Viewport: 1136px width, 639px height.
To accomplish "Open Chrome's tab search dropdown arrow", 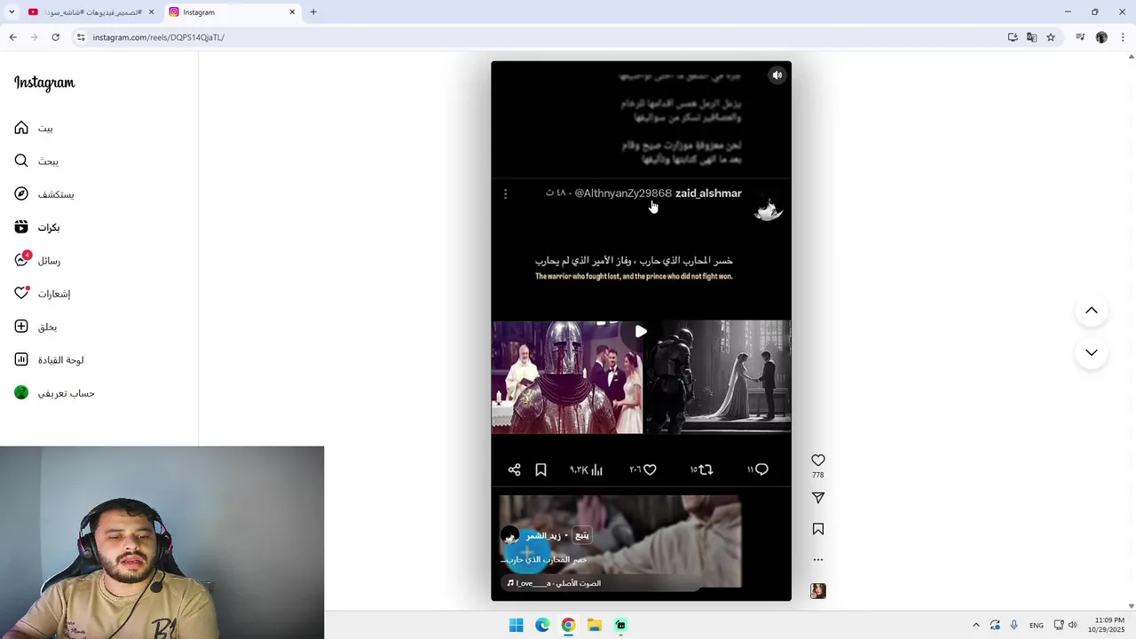I will [12, 12].
